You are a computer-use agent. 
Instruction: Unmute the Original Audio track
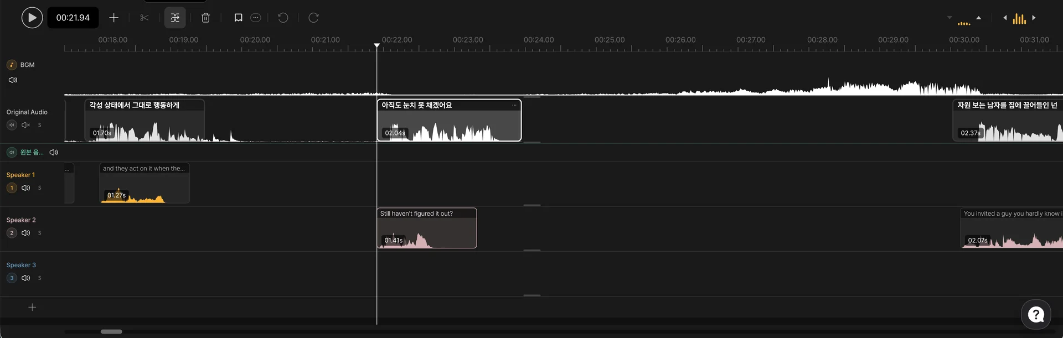(x=25, y=125)
